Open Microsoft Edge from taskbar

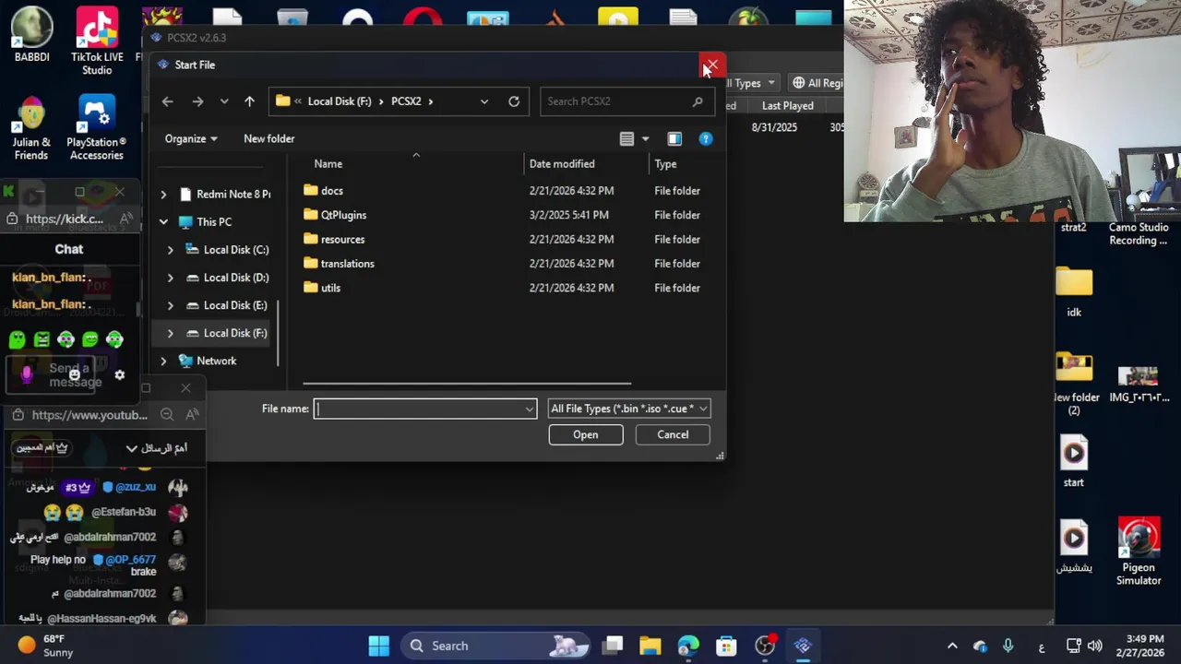point(688,646)
